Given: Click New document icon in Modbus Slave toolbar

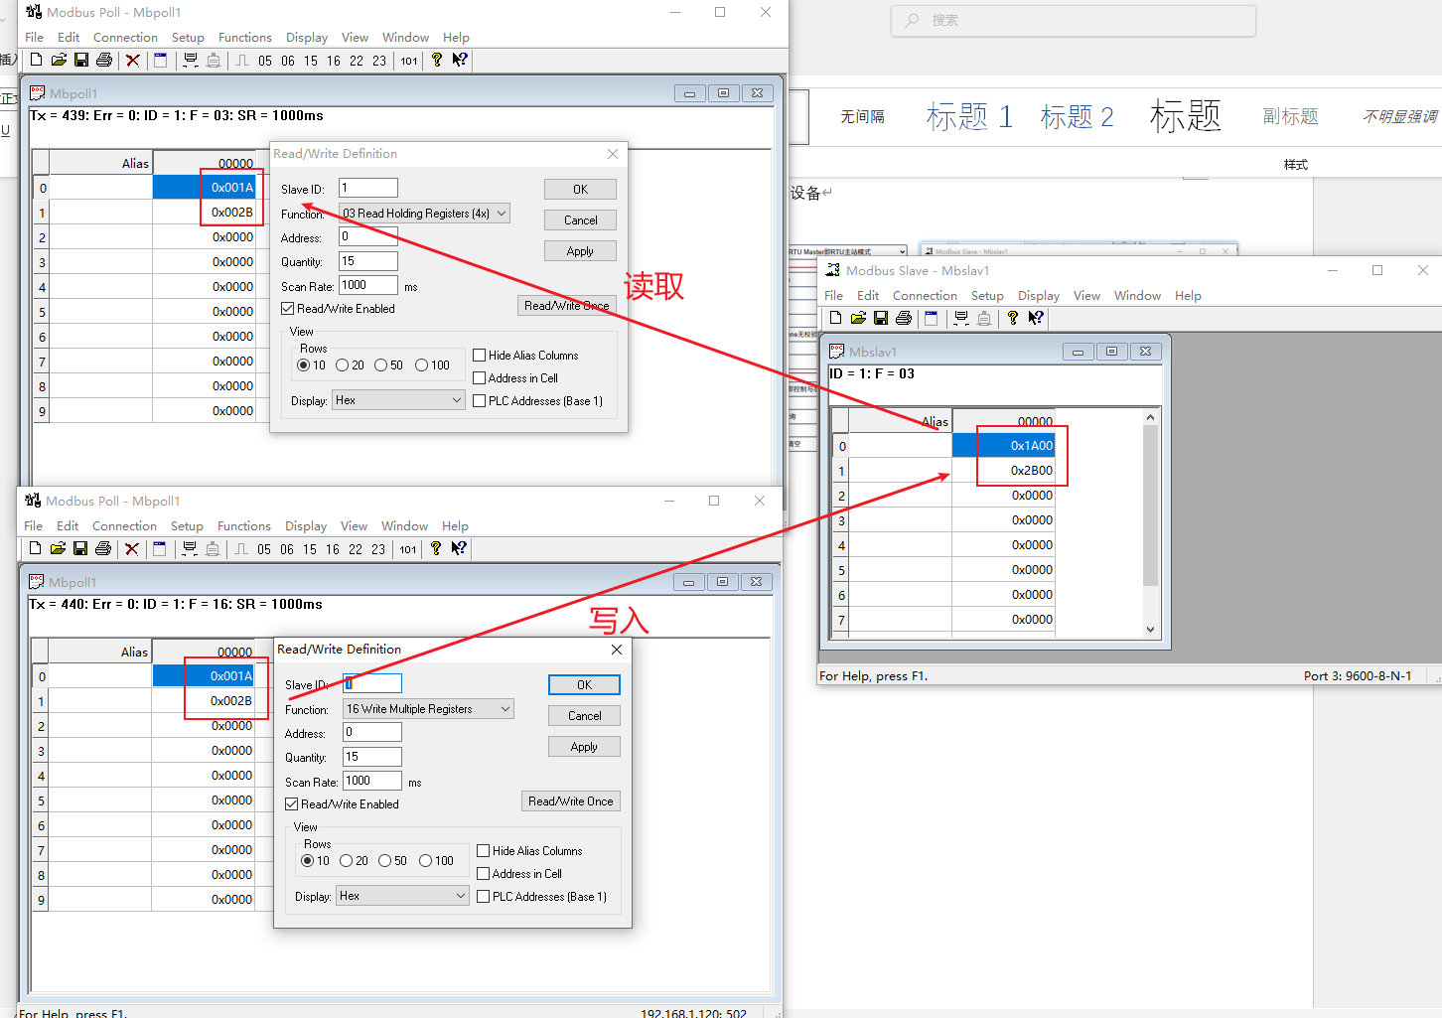Looking at the screenshot, I should click(835, 318).
